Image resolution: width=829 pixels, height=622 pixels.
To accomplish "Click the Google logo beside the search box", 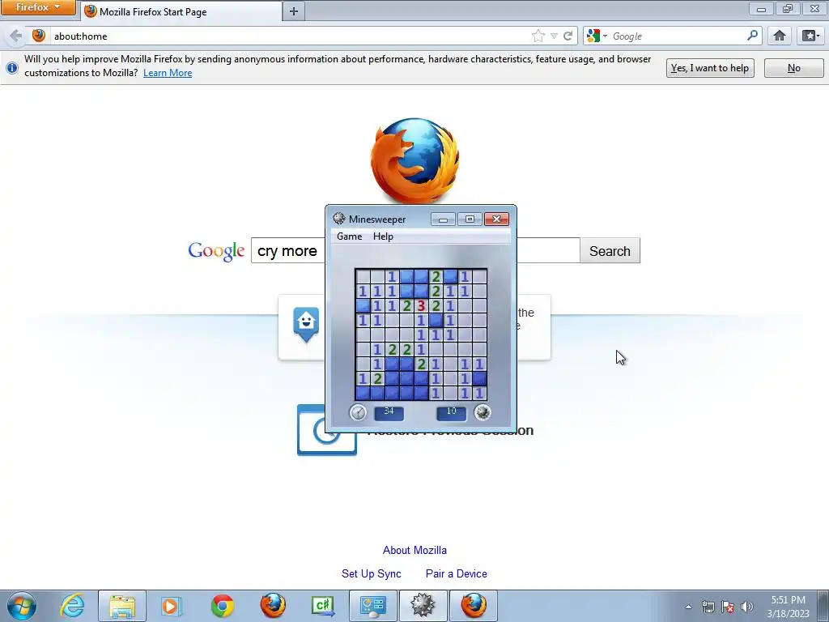I will coord(216,251).
